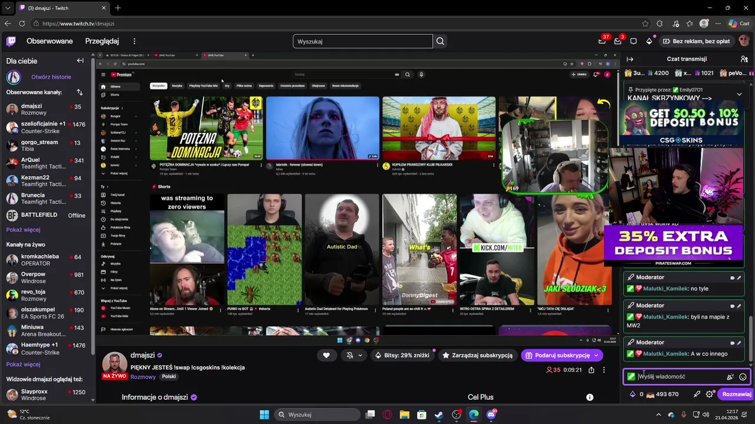Viewport: 755px width, 424px height.
Task: Focus the Twitch Wyszukaj search field
Action: pyautogui.click(x=363, y=41)
